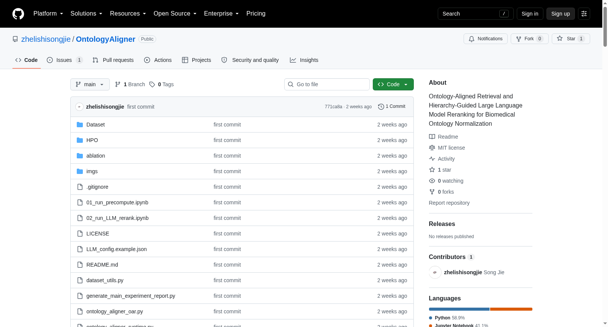Click the tag icon beside 0 Tags

[x=152, y=84]
